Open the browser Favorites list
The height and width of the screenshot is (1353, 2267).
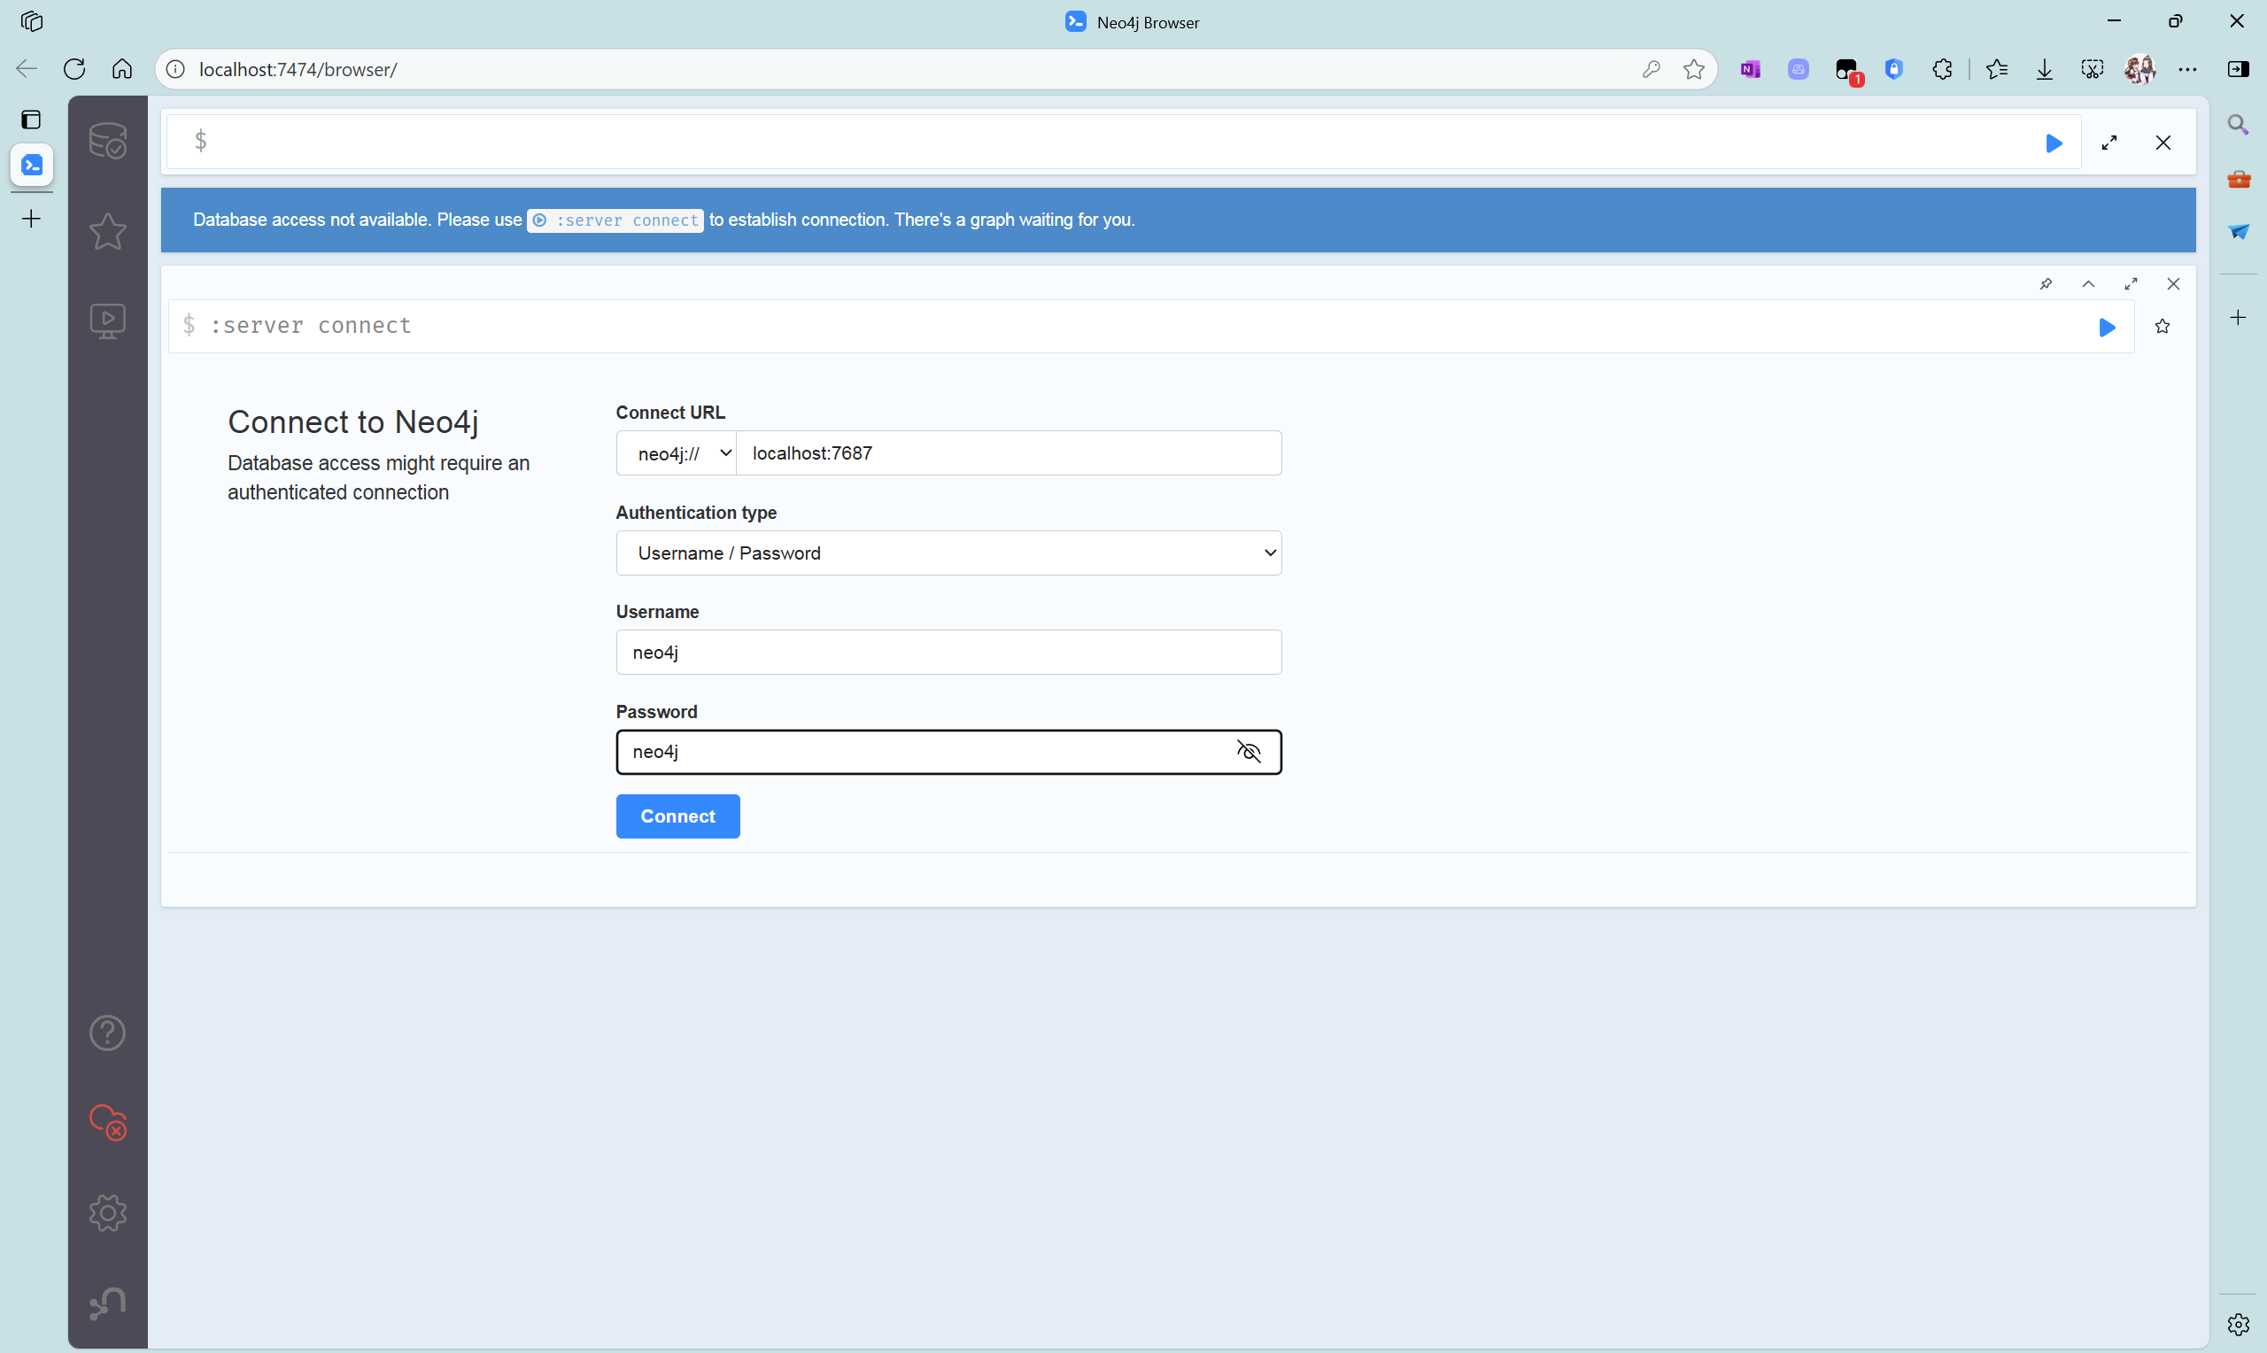1996,69
